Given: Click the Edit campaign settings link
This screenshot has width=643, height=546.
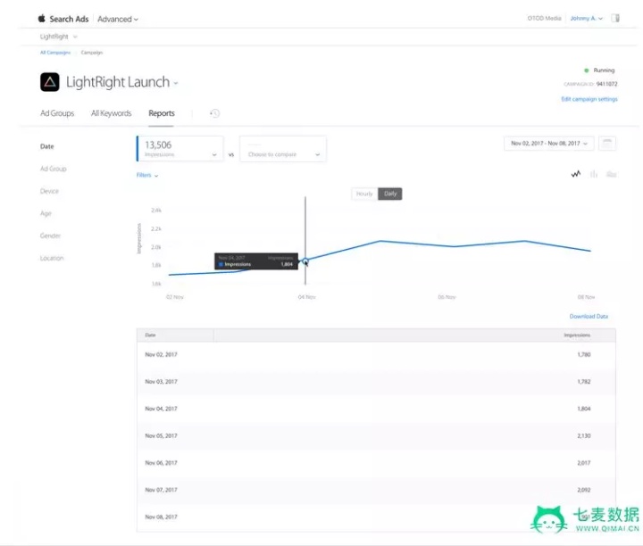Looking at the screenshot, I should pyautogui.click(x=589, y=99).
